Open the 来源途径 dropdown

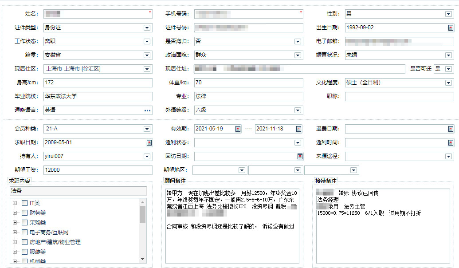point(448,156)
